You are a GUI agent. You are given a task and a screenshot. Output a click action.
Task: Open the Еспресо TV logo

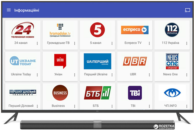coord(135,30)
